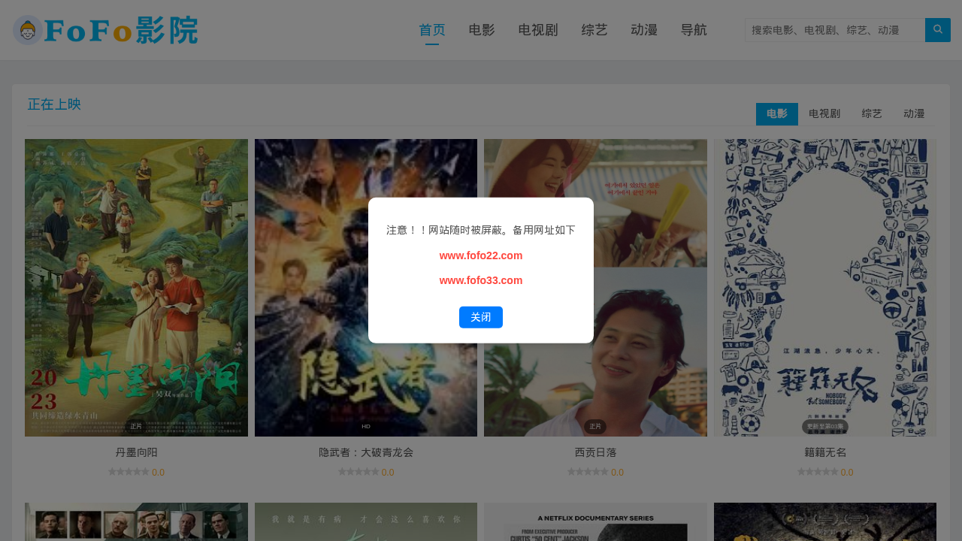The height and width of the screenshot is (541, 962).
Task: Switch to the 电视剧 tab in 正在上映
Action: (824, 114)
